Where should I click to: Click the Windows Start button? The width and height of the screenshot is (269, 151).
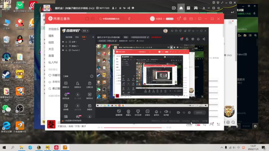4,147
